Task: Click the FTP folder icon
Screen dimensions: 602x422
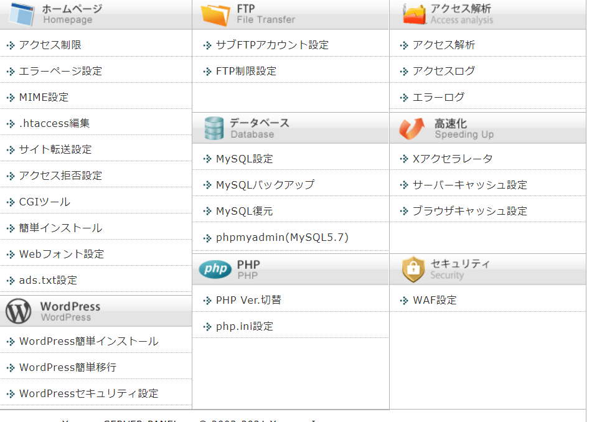Action: click(215, 14)
